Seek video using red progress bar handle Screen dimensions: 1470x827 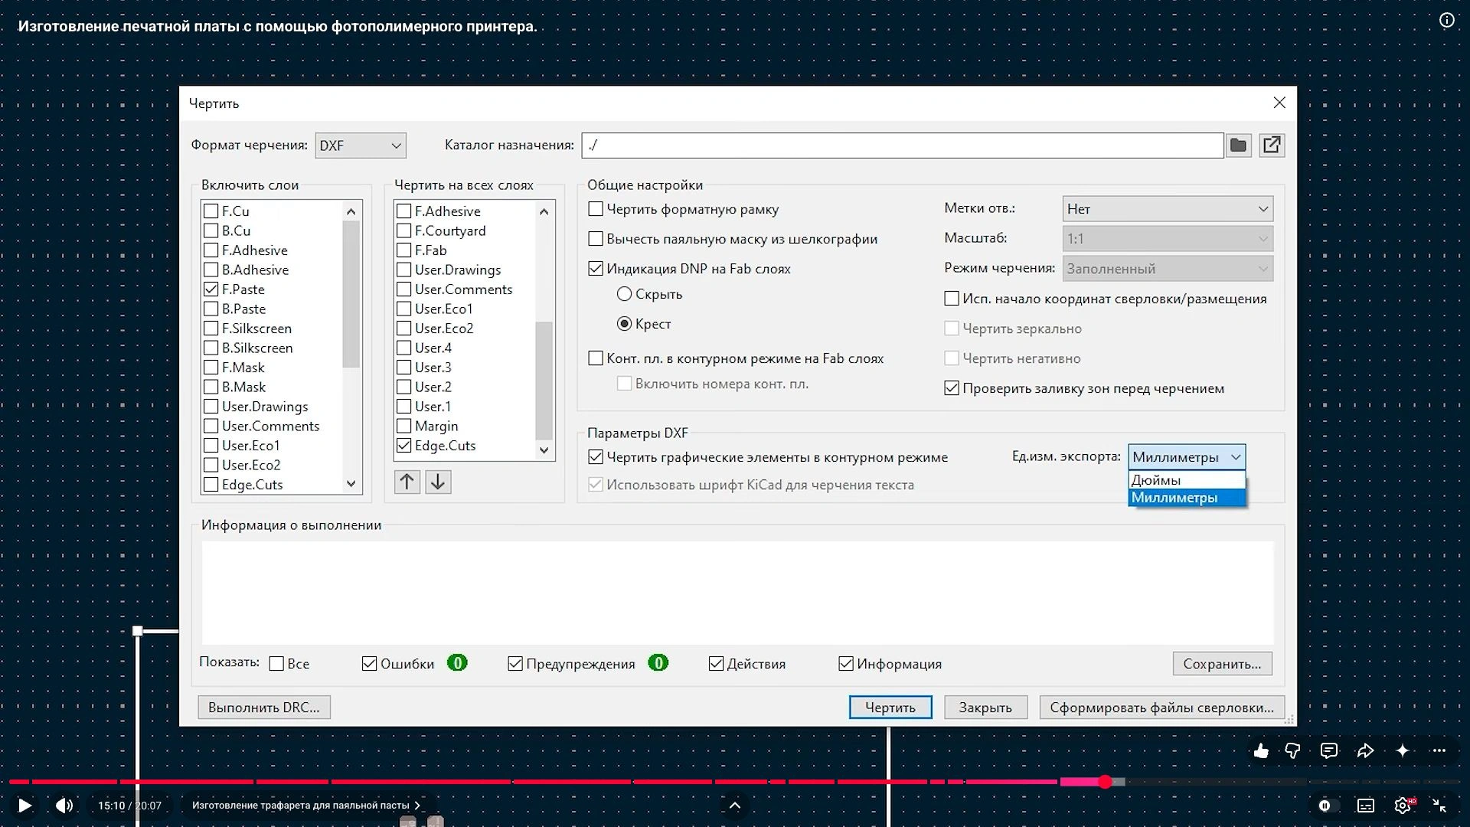click(1105, 782)
